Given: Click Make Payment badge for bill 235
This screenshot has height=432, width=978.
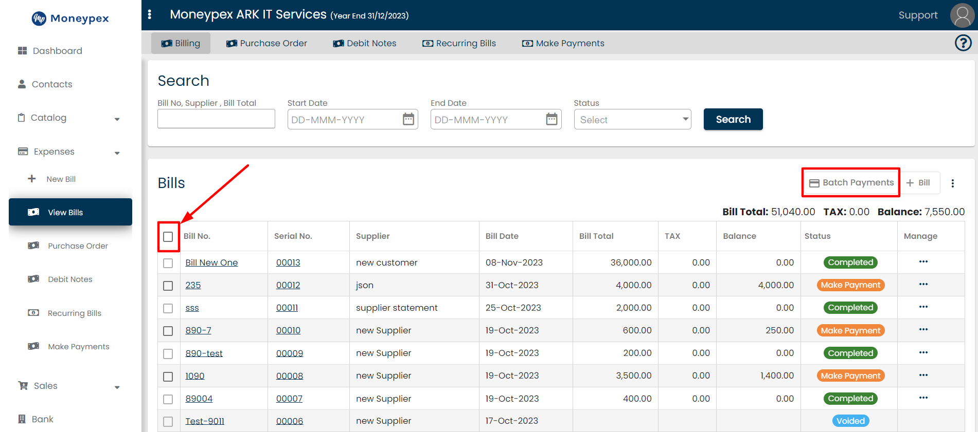Looking at the screenshot, I should (850, 285).
